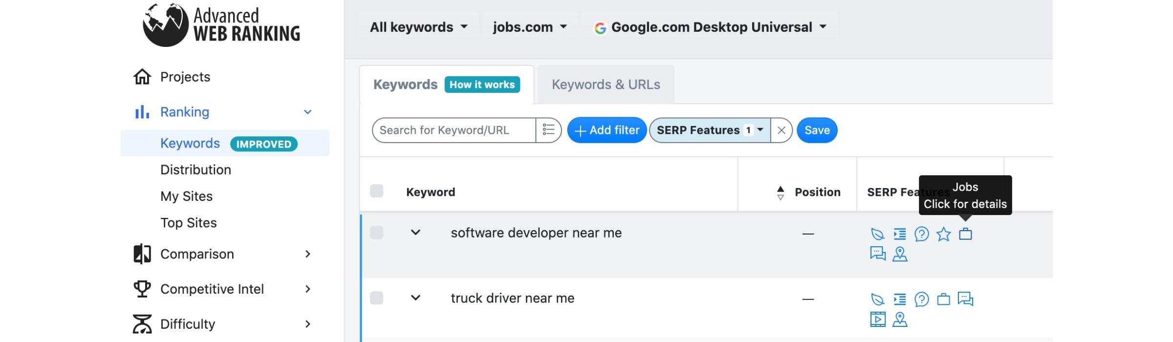Open the All keywords dropdown
This screenshot has height=342, width=1173.
(419, 27)
